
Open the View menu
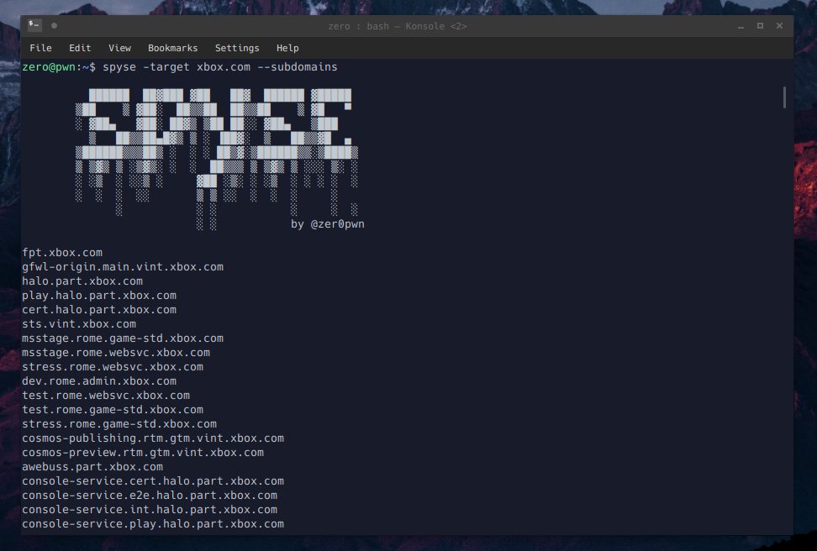click(x=119, y=48)
